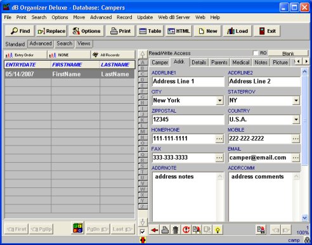
Task: Expand the STATEPROV dropdown
Action: [296, 101]
